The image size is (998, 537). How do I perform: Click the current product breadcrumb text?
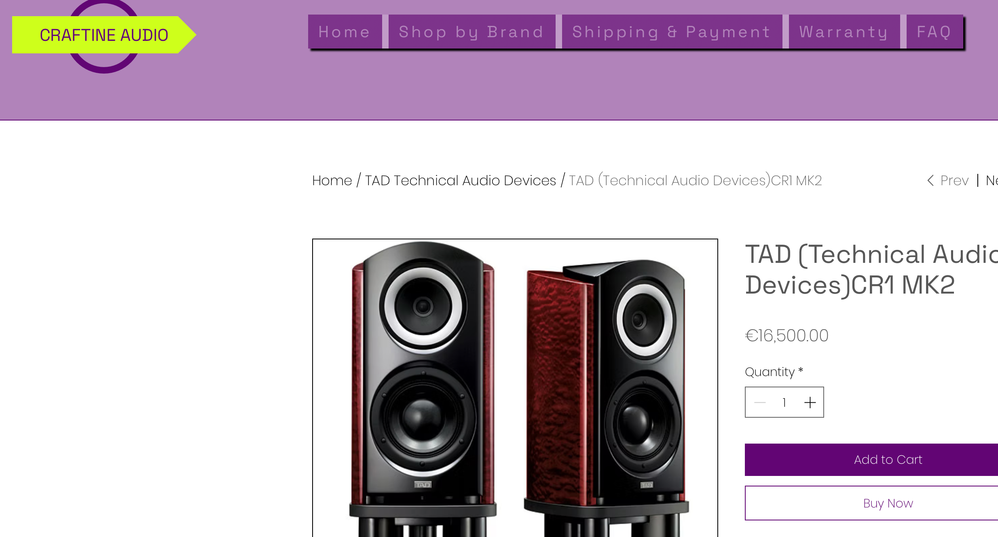click(696, 180)
